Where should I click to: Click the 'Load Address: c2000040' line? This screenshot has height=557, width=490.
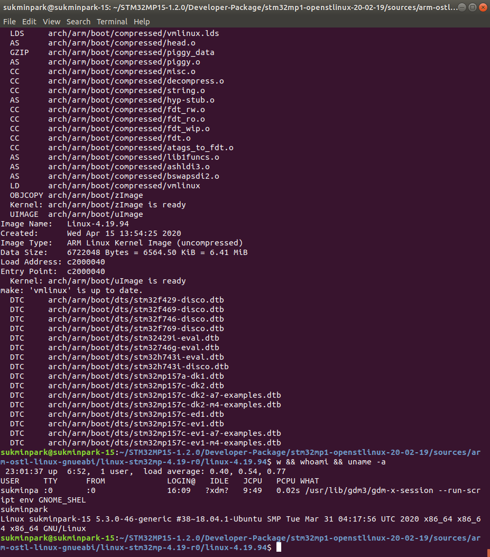coord(52,262)
